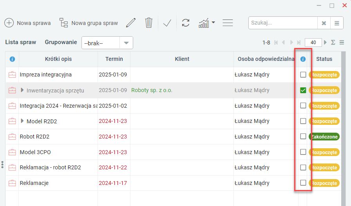
Task: Open the three-line menu in toolbar
Action: coord(228,23)
